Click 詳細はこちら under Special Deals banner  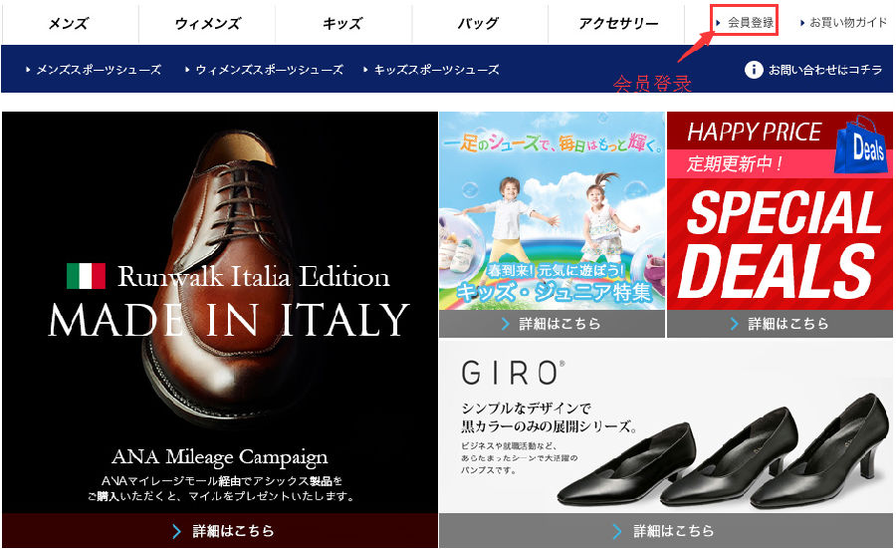(x=780, y=324)
